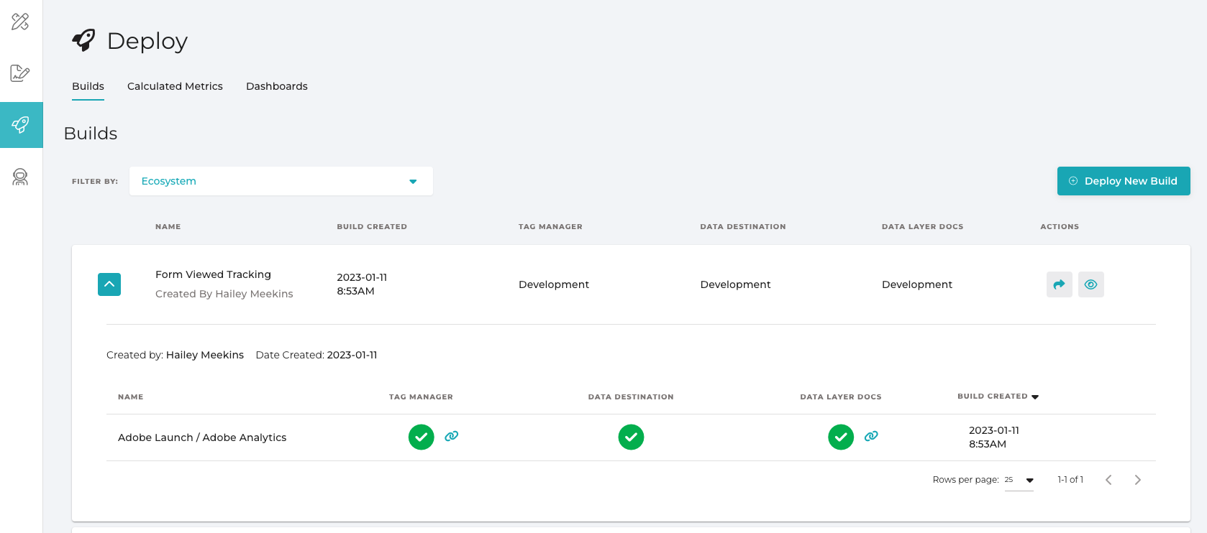1207x533 pixels.
Task: Click top Build Created column header
Action: coord(372,227)
